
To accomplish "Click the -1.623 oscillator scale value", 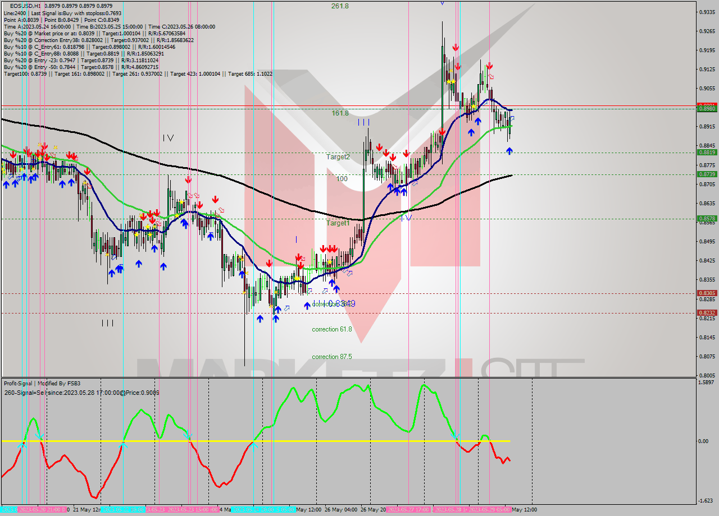I will [706, 501].
